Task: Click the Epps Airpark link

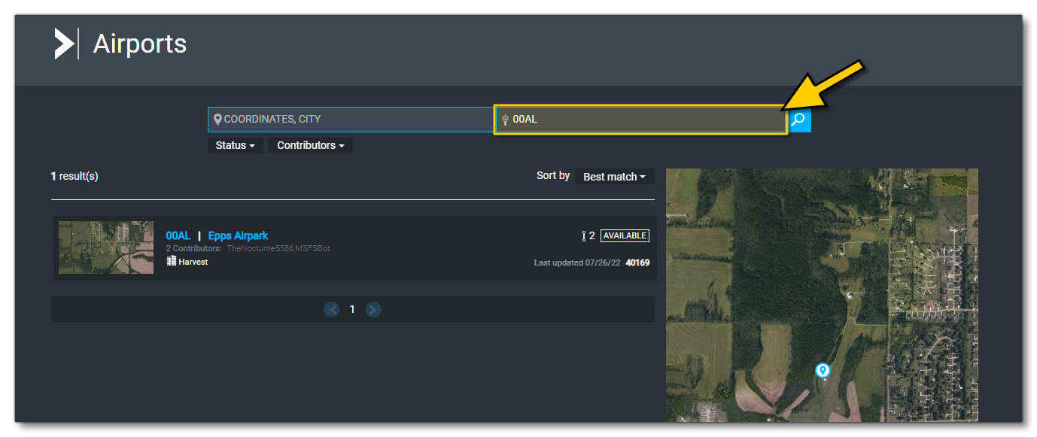Action: coord(238,235)
